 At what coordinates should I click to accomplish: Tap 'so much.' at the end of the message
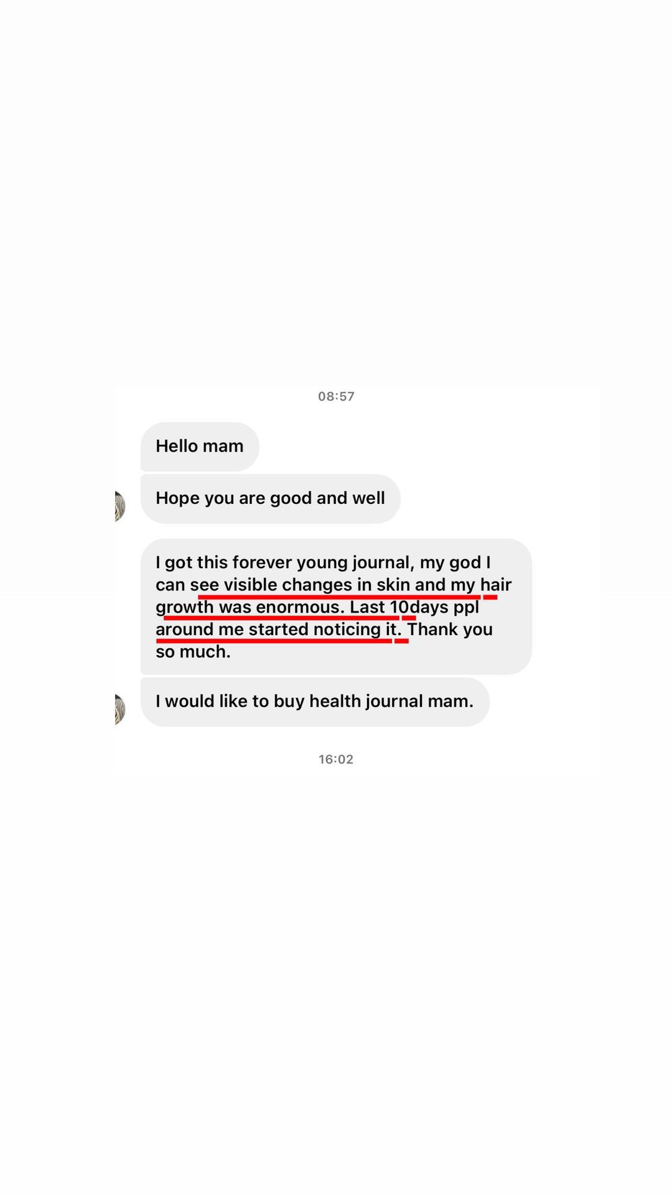(x=193, y=652)
